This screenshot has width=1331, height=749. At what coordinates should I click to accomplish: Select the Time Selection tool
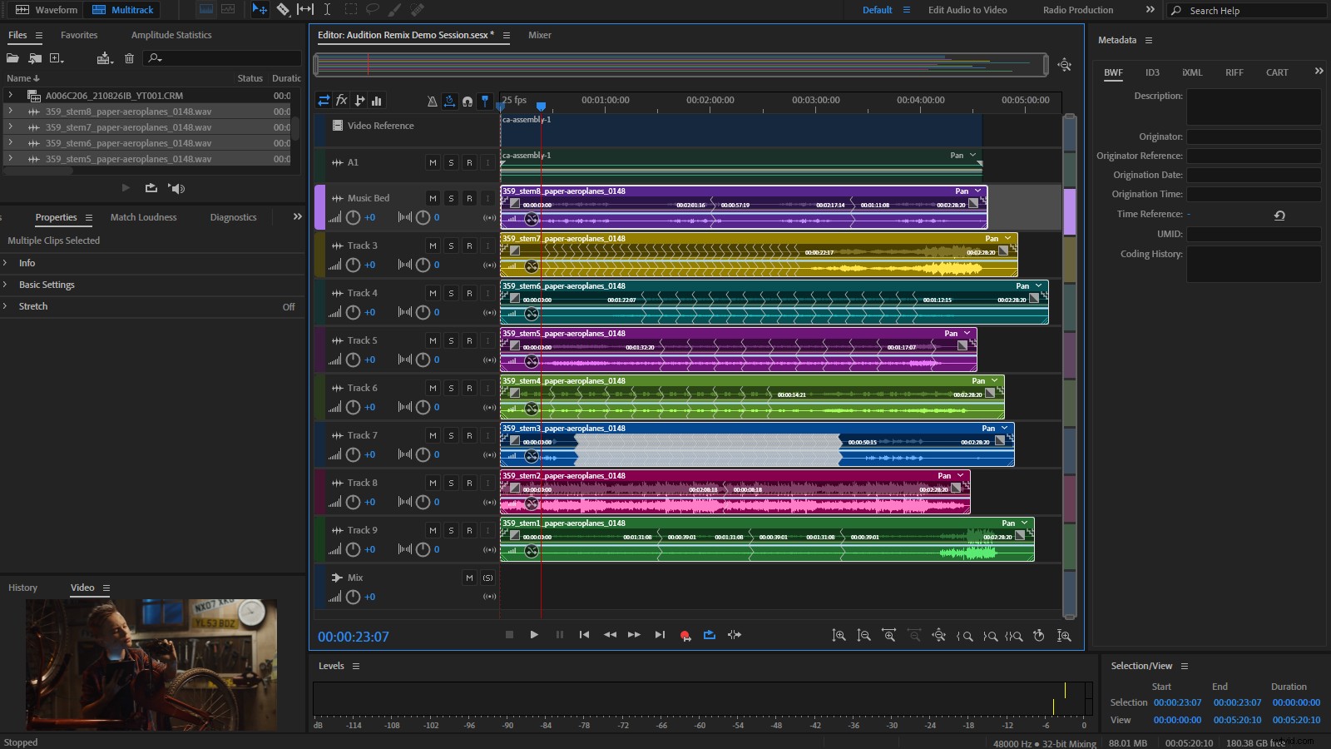pyautogui.click(x=327, y=9)
